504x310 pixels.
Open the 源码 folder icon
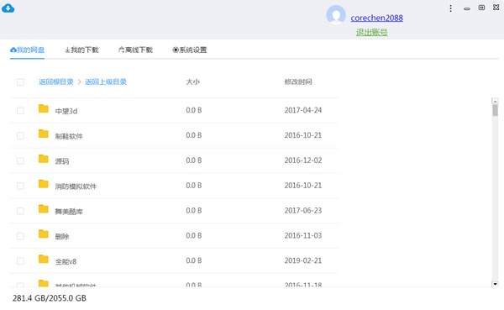pos(44,159)
